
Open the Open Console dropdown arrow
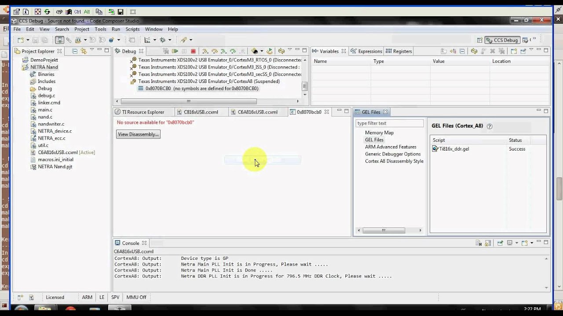coord(531,243)
